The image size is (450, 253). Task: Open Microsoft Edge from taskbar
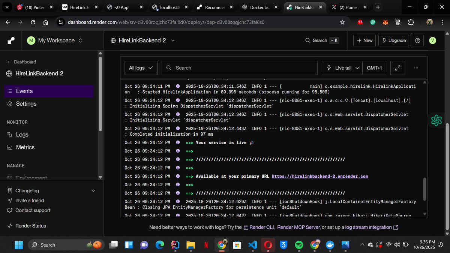coord(160,245)
